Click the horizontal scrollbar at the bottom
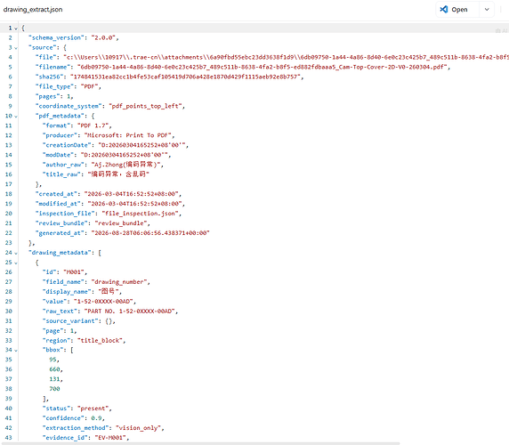509x445 pixels. (x=200, y=443)
